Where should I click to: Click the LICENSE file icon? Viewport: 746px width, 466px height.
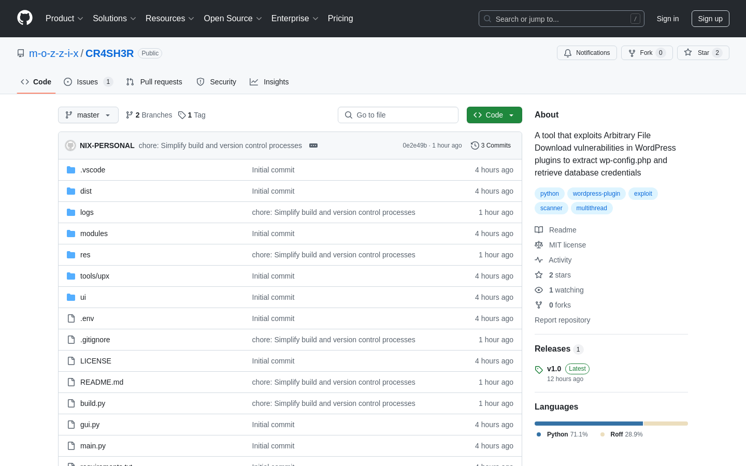71,361
